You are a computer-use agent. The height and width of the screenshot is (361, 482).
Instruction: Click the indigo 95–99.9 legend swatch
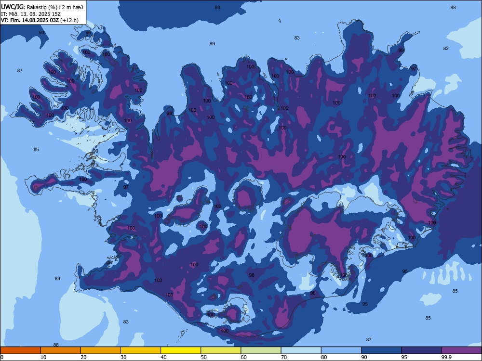[x=421, y=350]
